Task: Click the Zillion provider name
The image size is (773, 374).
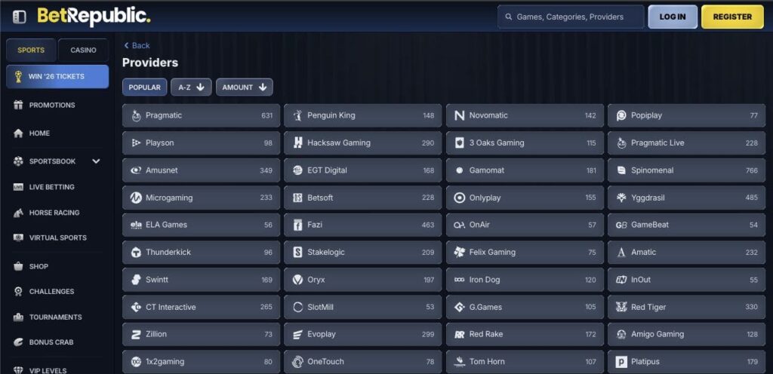Action: click(x=156, y=334)
